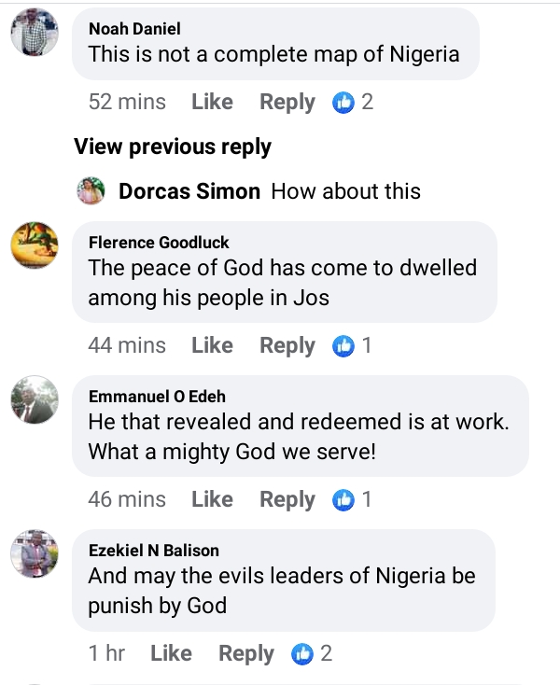Like Noah Daniel's comment
The width and height of the screenshot is (560, 685).
click(x=212, y=103)
